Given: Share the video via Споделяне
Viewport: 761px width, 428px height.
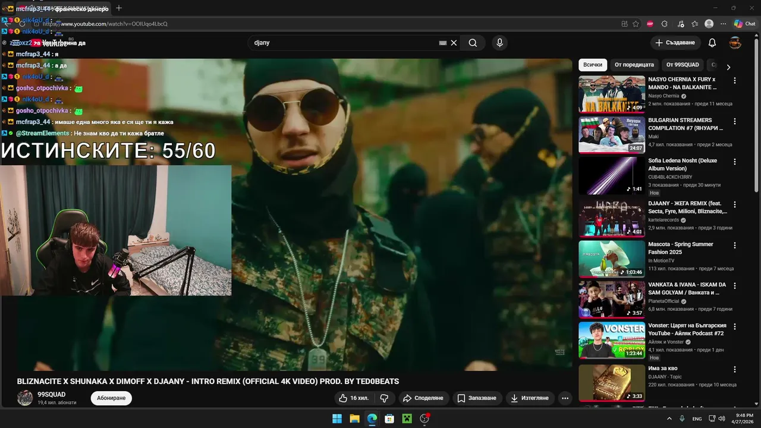Looking at the screenshot, I should coord(423,398).
